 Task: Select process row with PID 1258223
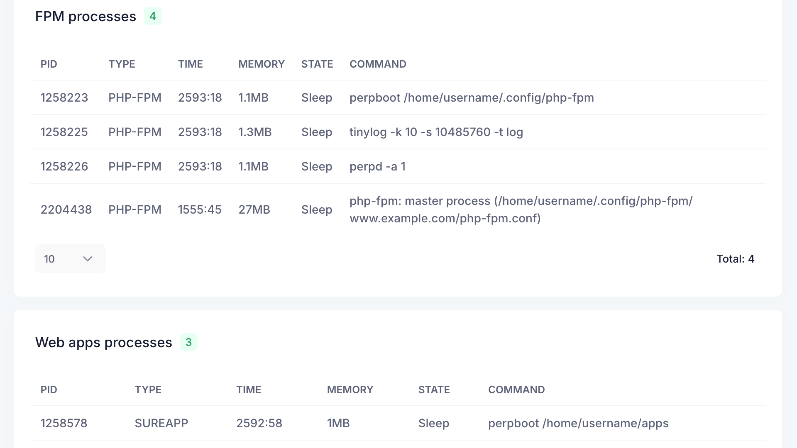pos(64,97)
